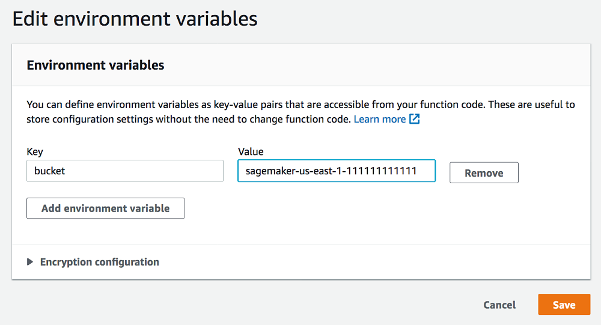This screenshot has width=601, height=325.
Task: Expand the Encryption configuration disclosure triangle
Action: [x=31, y=262]
